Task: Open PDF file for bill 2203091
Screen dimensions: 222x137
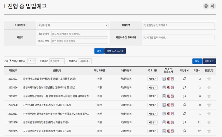Action: point(172,79)
